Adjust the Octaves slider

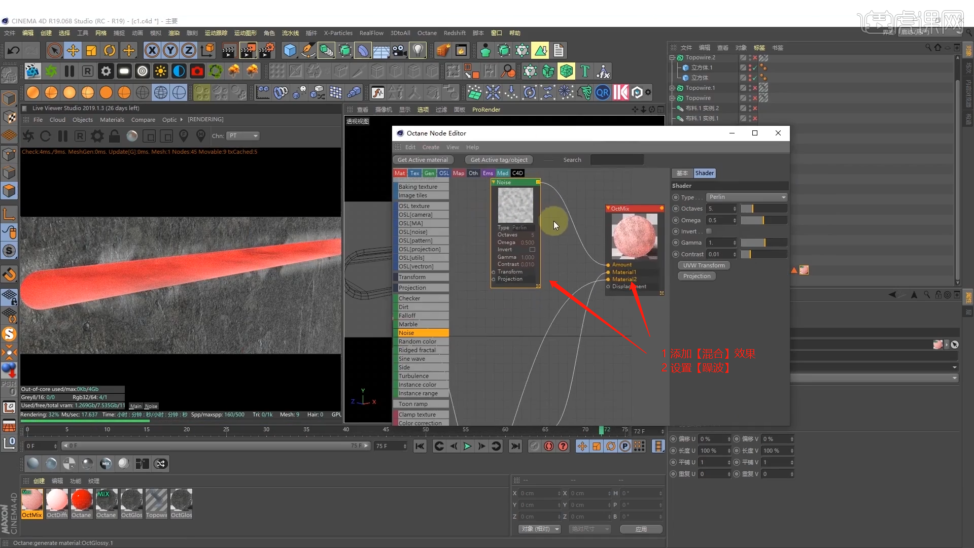point(763,209)
